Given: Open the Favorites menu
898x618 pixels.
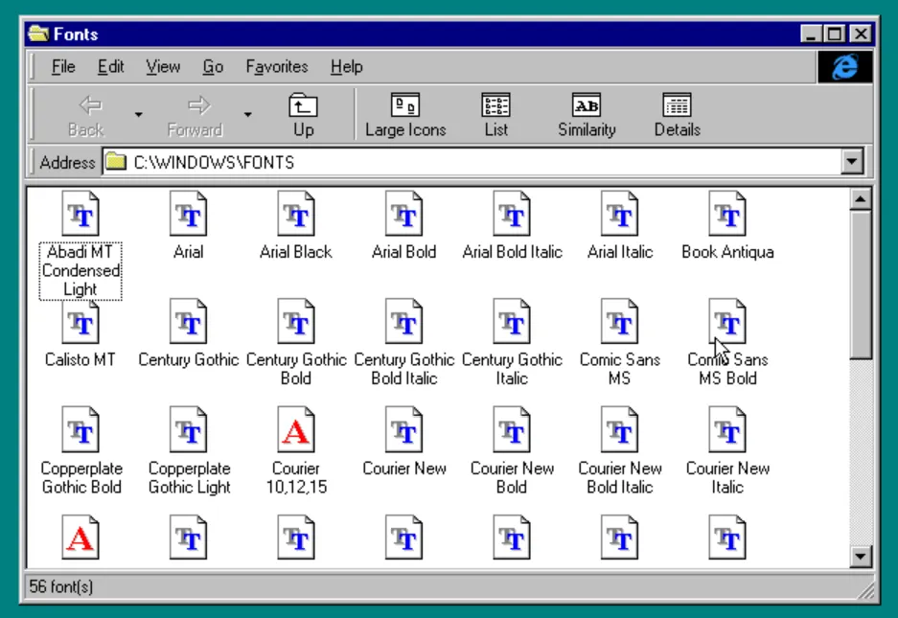Looking at the screenshot, I should pyautogui.click(x=276, y=67).
